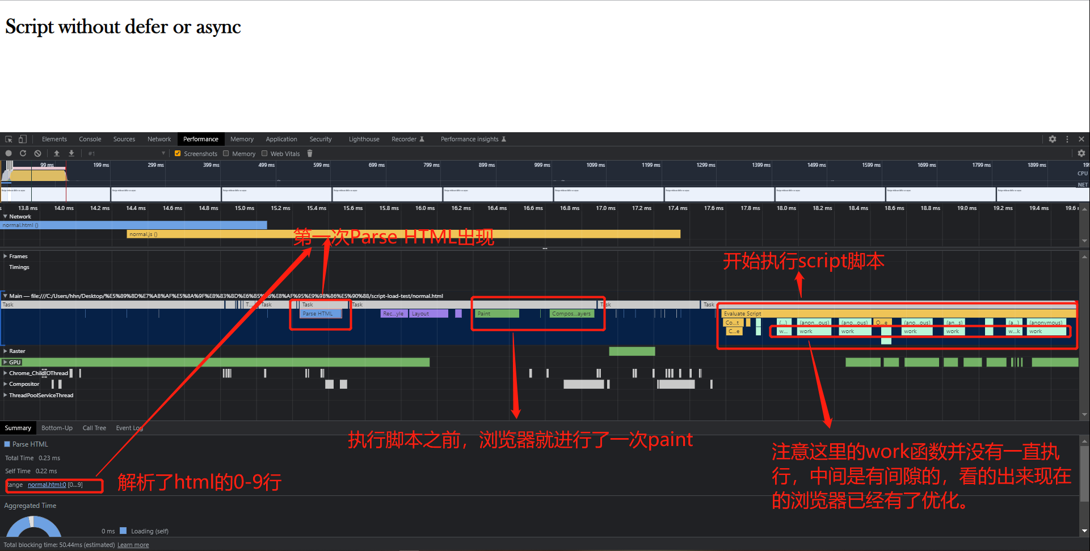Open the customize DevTools three-dot menu

coord(1067,139)
